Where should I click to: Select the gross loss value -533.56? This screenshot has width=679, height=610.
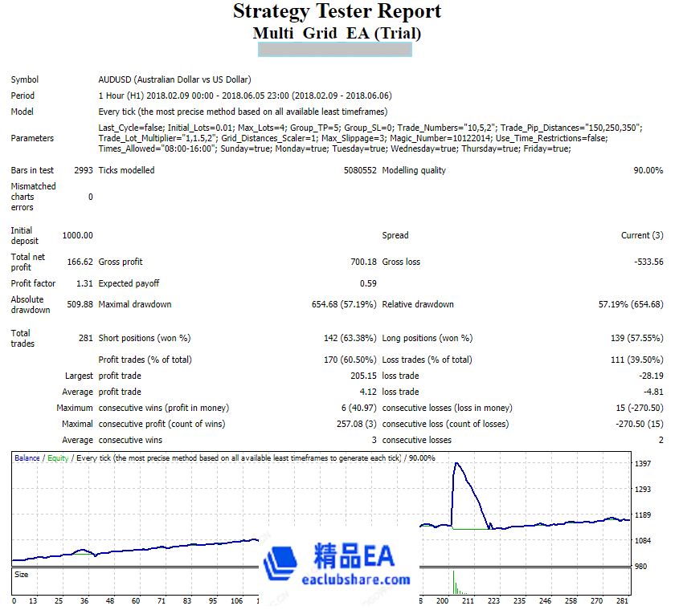[646, 262]
